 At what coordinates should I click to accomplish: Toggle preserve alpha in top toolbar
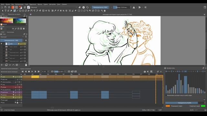83,7
